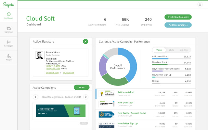Screen dimensions: 208x130
Task: Click gray segment of donut chart
Action: point(112,52)
